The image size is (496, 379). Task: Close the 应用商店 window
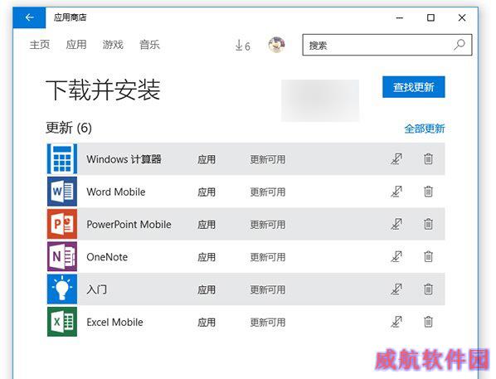click(x=462, y=17)
